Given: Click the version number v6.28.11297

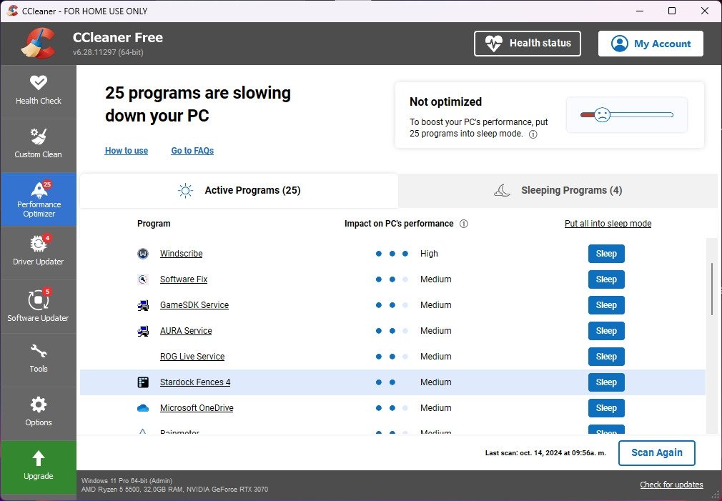Looking at the screenshot, I should tap(108, 52).
